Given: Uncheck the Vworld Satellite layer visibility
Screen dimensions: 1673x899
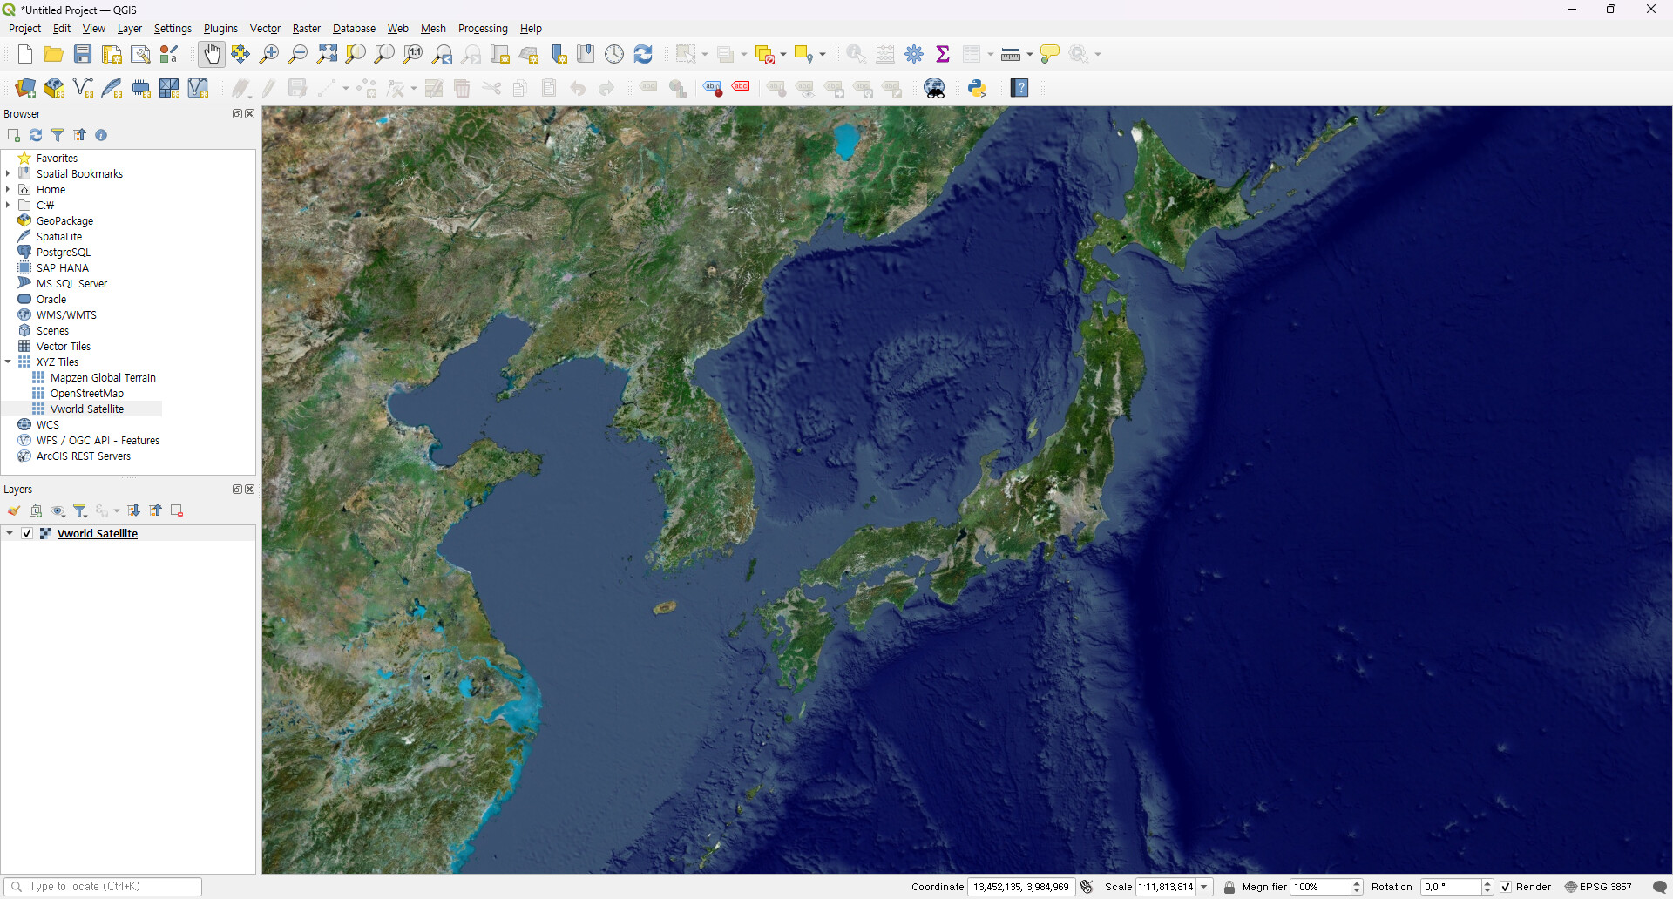Looking at the screenshot, I should coord(27,533).
